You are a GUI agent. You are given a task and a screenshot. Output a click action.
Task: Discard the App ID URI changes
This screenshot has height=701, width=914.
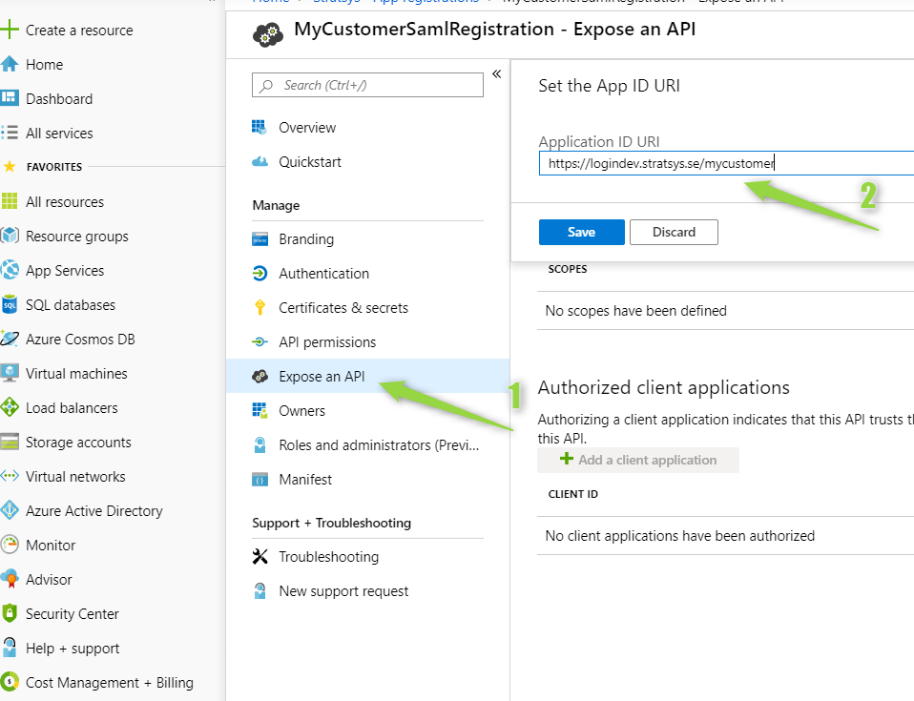(674, 232)
